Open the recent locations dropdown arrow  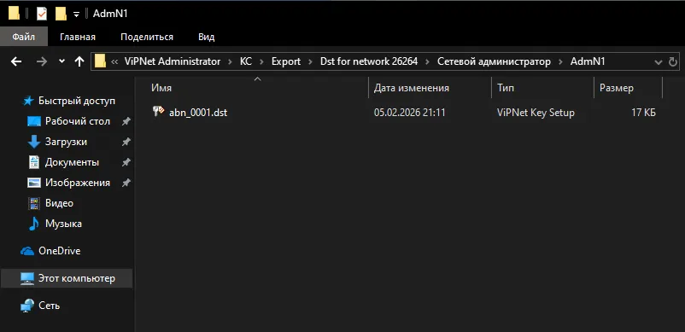61,61
